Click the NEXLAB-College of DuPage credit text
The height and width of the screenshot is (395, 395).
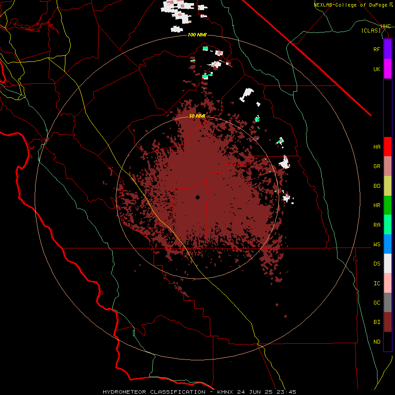click(353, 5)
